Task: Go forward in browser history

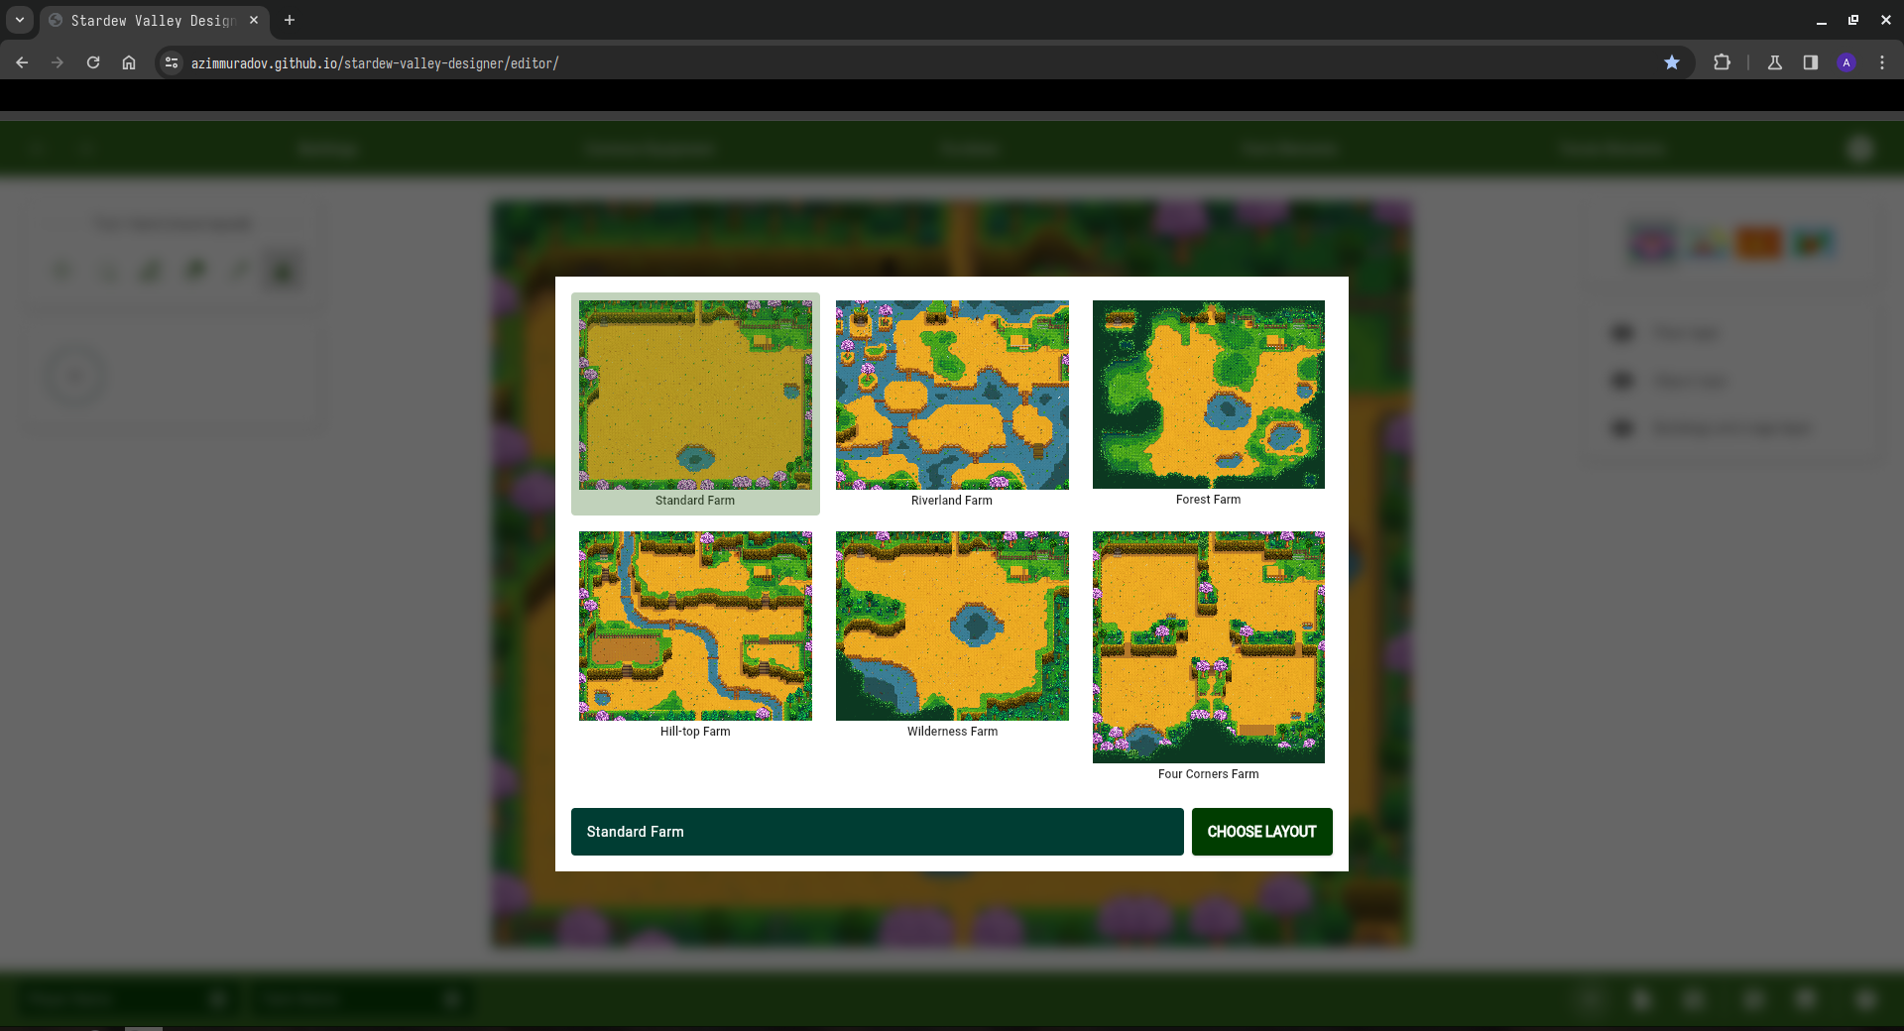Action: pyautogui.click(x=58, y=62)
